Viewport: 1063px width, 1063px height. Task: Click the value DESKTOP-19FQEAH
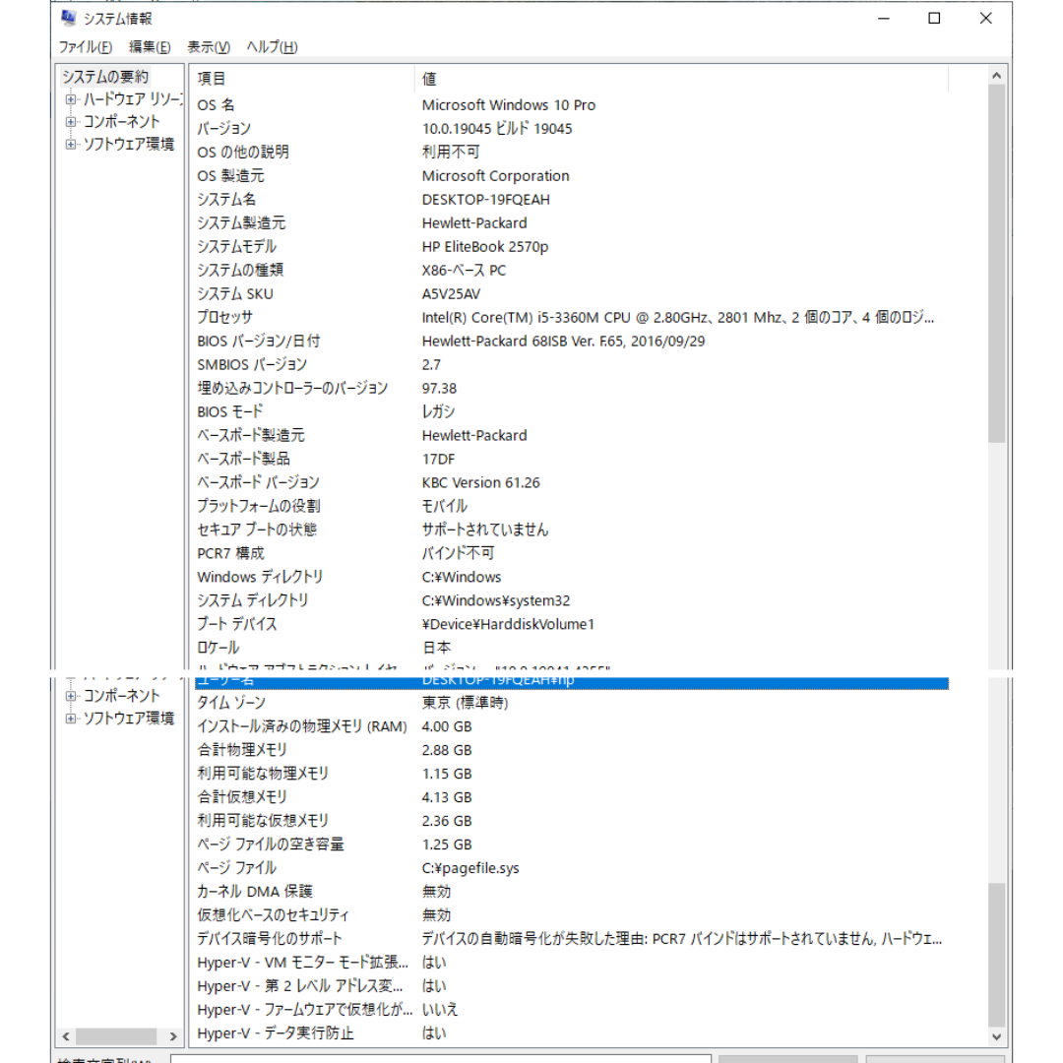click(485, 199)
